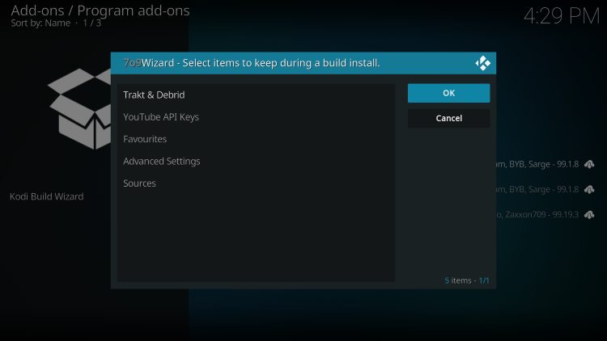Select the Trakt & Debrid item
Screen dimensions: 607x341
[256, 95]
